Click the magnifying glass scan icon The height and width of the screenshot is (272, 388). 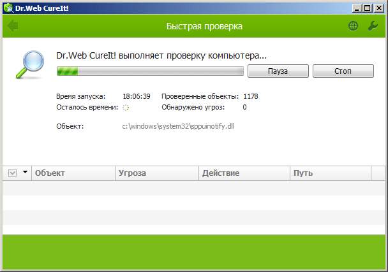pos(30,64)
